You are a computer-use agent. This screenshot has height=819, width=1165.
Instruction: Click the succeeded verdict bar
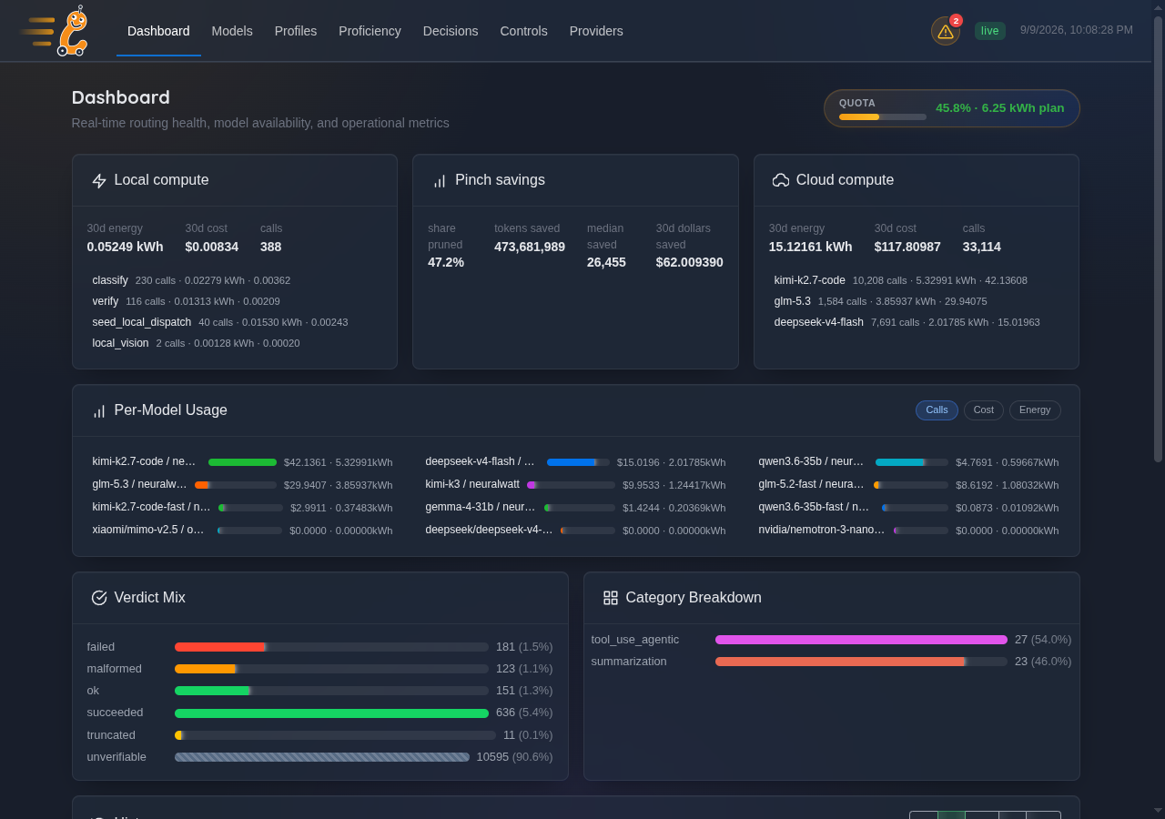331,713
